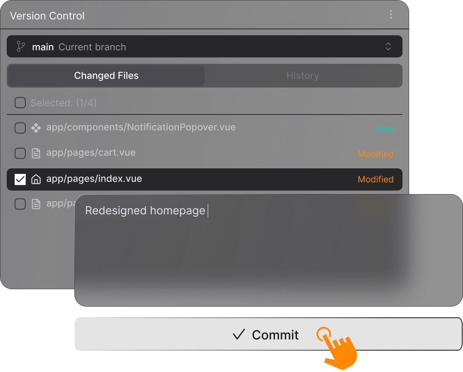Check the NotificationPopover.vue checkbox
Viewport: 463px width, 372px height.
(20, 128)
